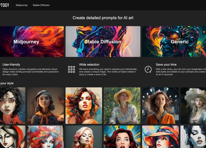Pick the pop-art surprised redhead thumbnail

click(x=122, y=137)
